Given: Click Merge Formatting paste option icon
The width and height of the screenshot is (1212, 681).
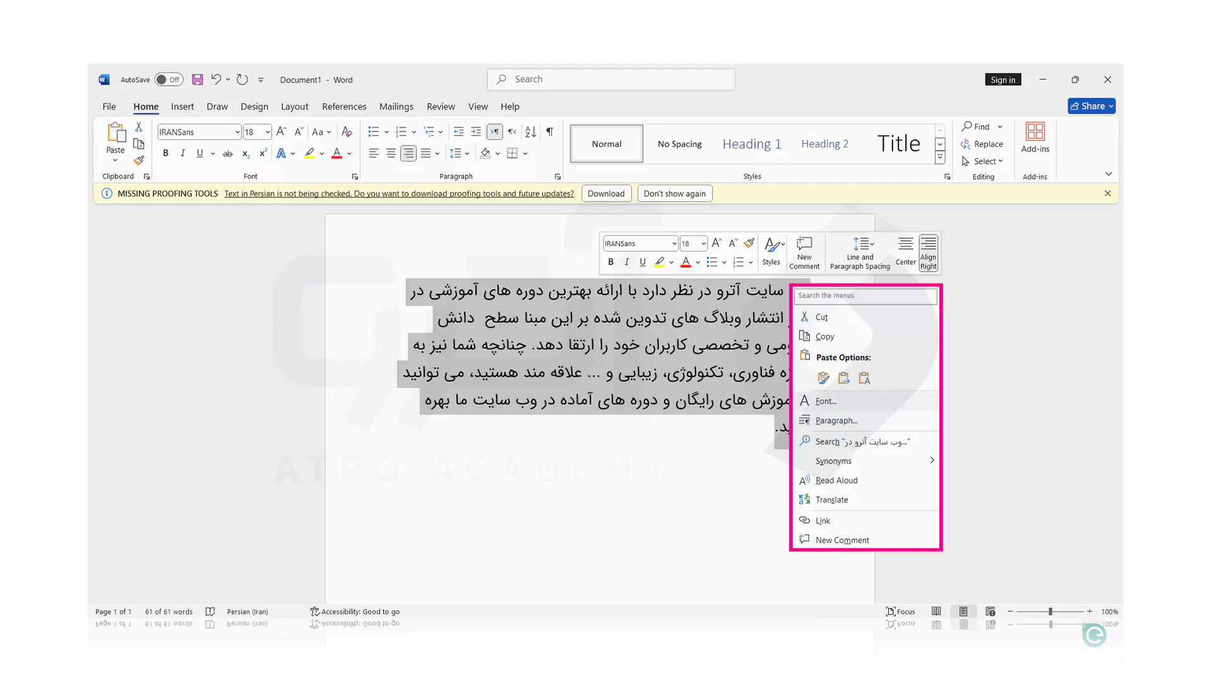Looking at the screenshot, I should 843,378.
